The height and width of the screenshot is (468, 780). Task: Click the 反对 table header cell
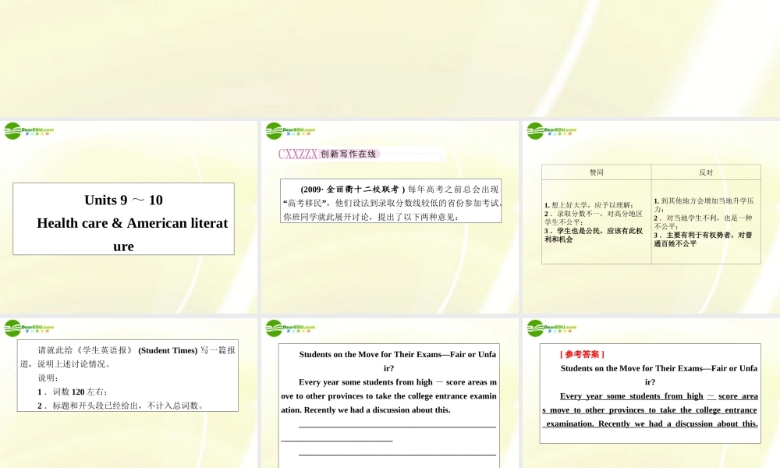(x=705, y=172)
